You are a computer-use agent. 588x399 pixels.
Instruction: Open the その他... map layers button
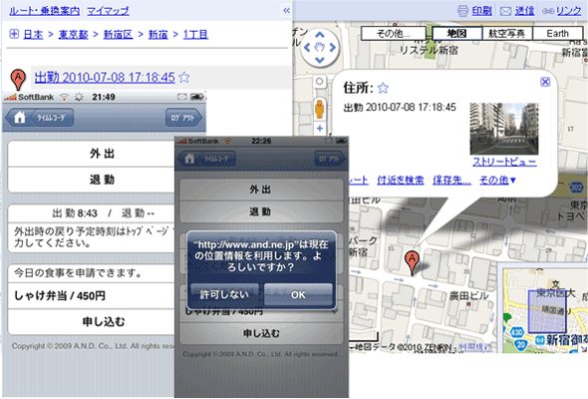394,33
